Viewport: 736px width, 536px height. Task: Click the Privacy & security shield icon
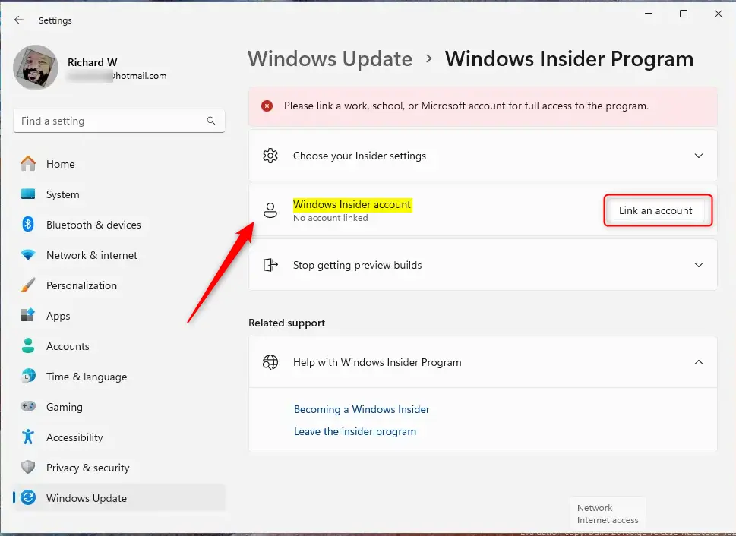coord(28,467)
